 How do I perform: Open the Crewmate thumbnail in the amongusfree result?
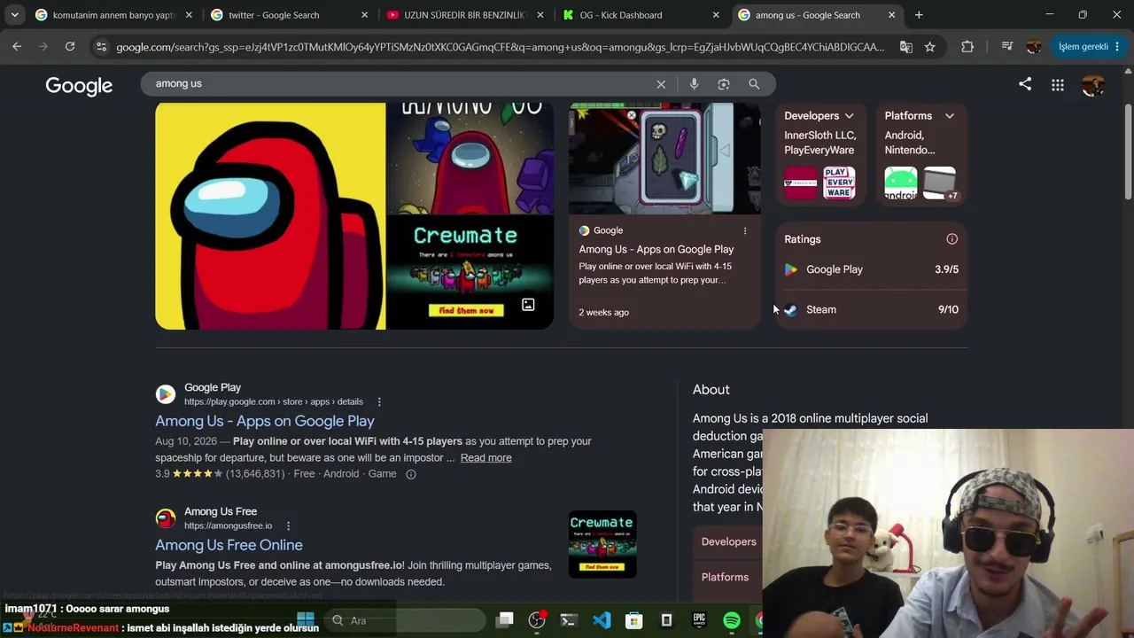[x=602, y=544]
